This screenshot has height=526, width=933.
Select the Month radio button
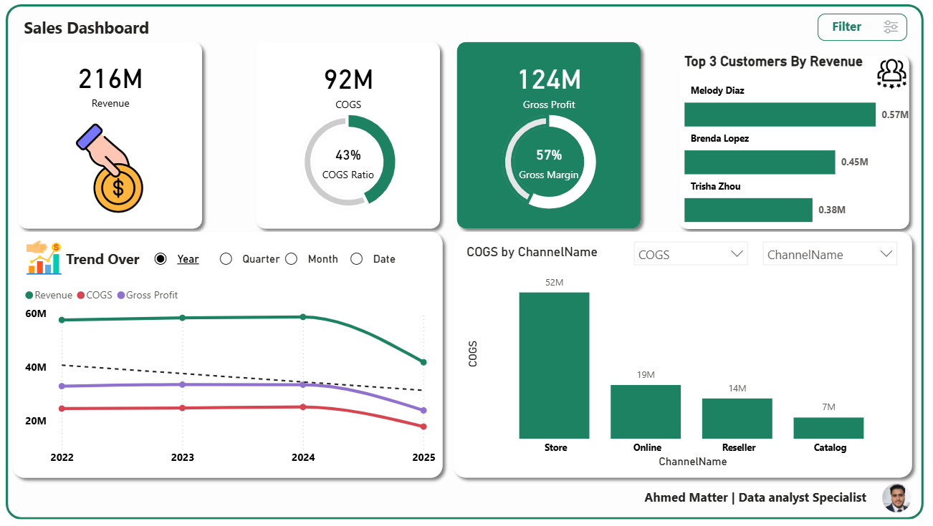tap(291, 259)
